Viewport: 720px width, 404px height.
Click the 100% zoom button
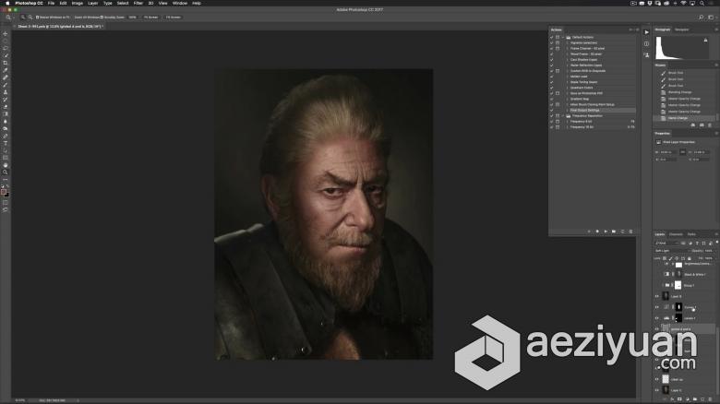133,17
